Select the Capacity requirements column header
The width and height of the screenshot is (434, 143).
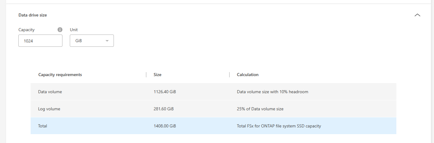[60, 75]
